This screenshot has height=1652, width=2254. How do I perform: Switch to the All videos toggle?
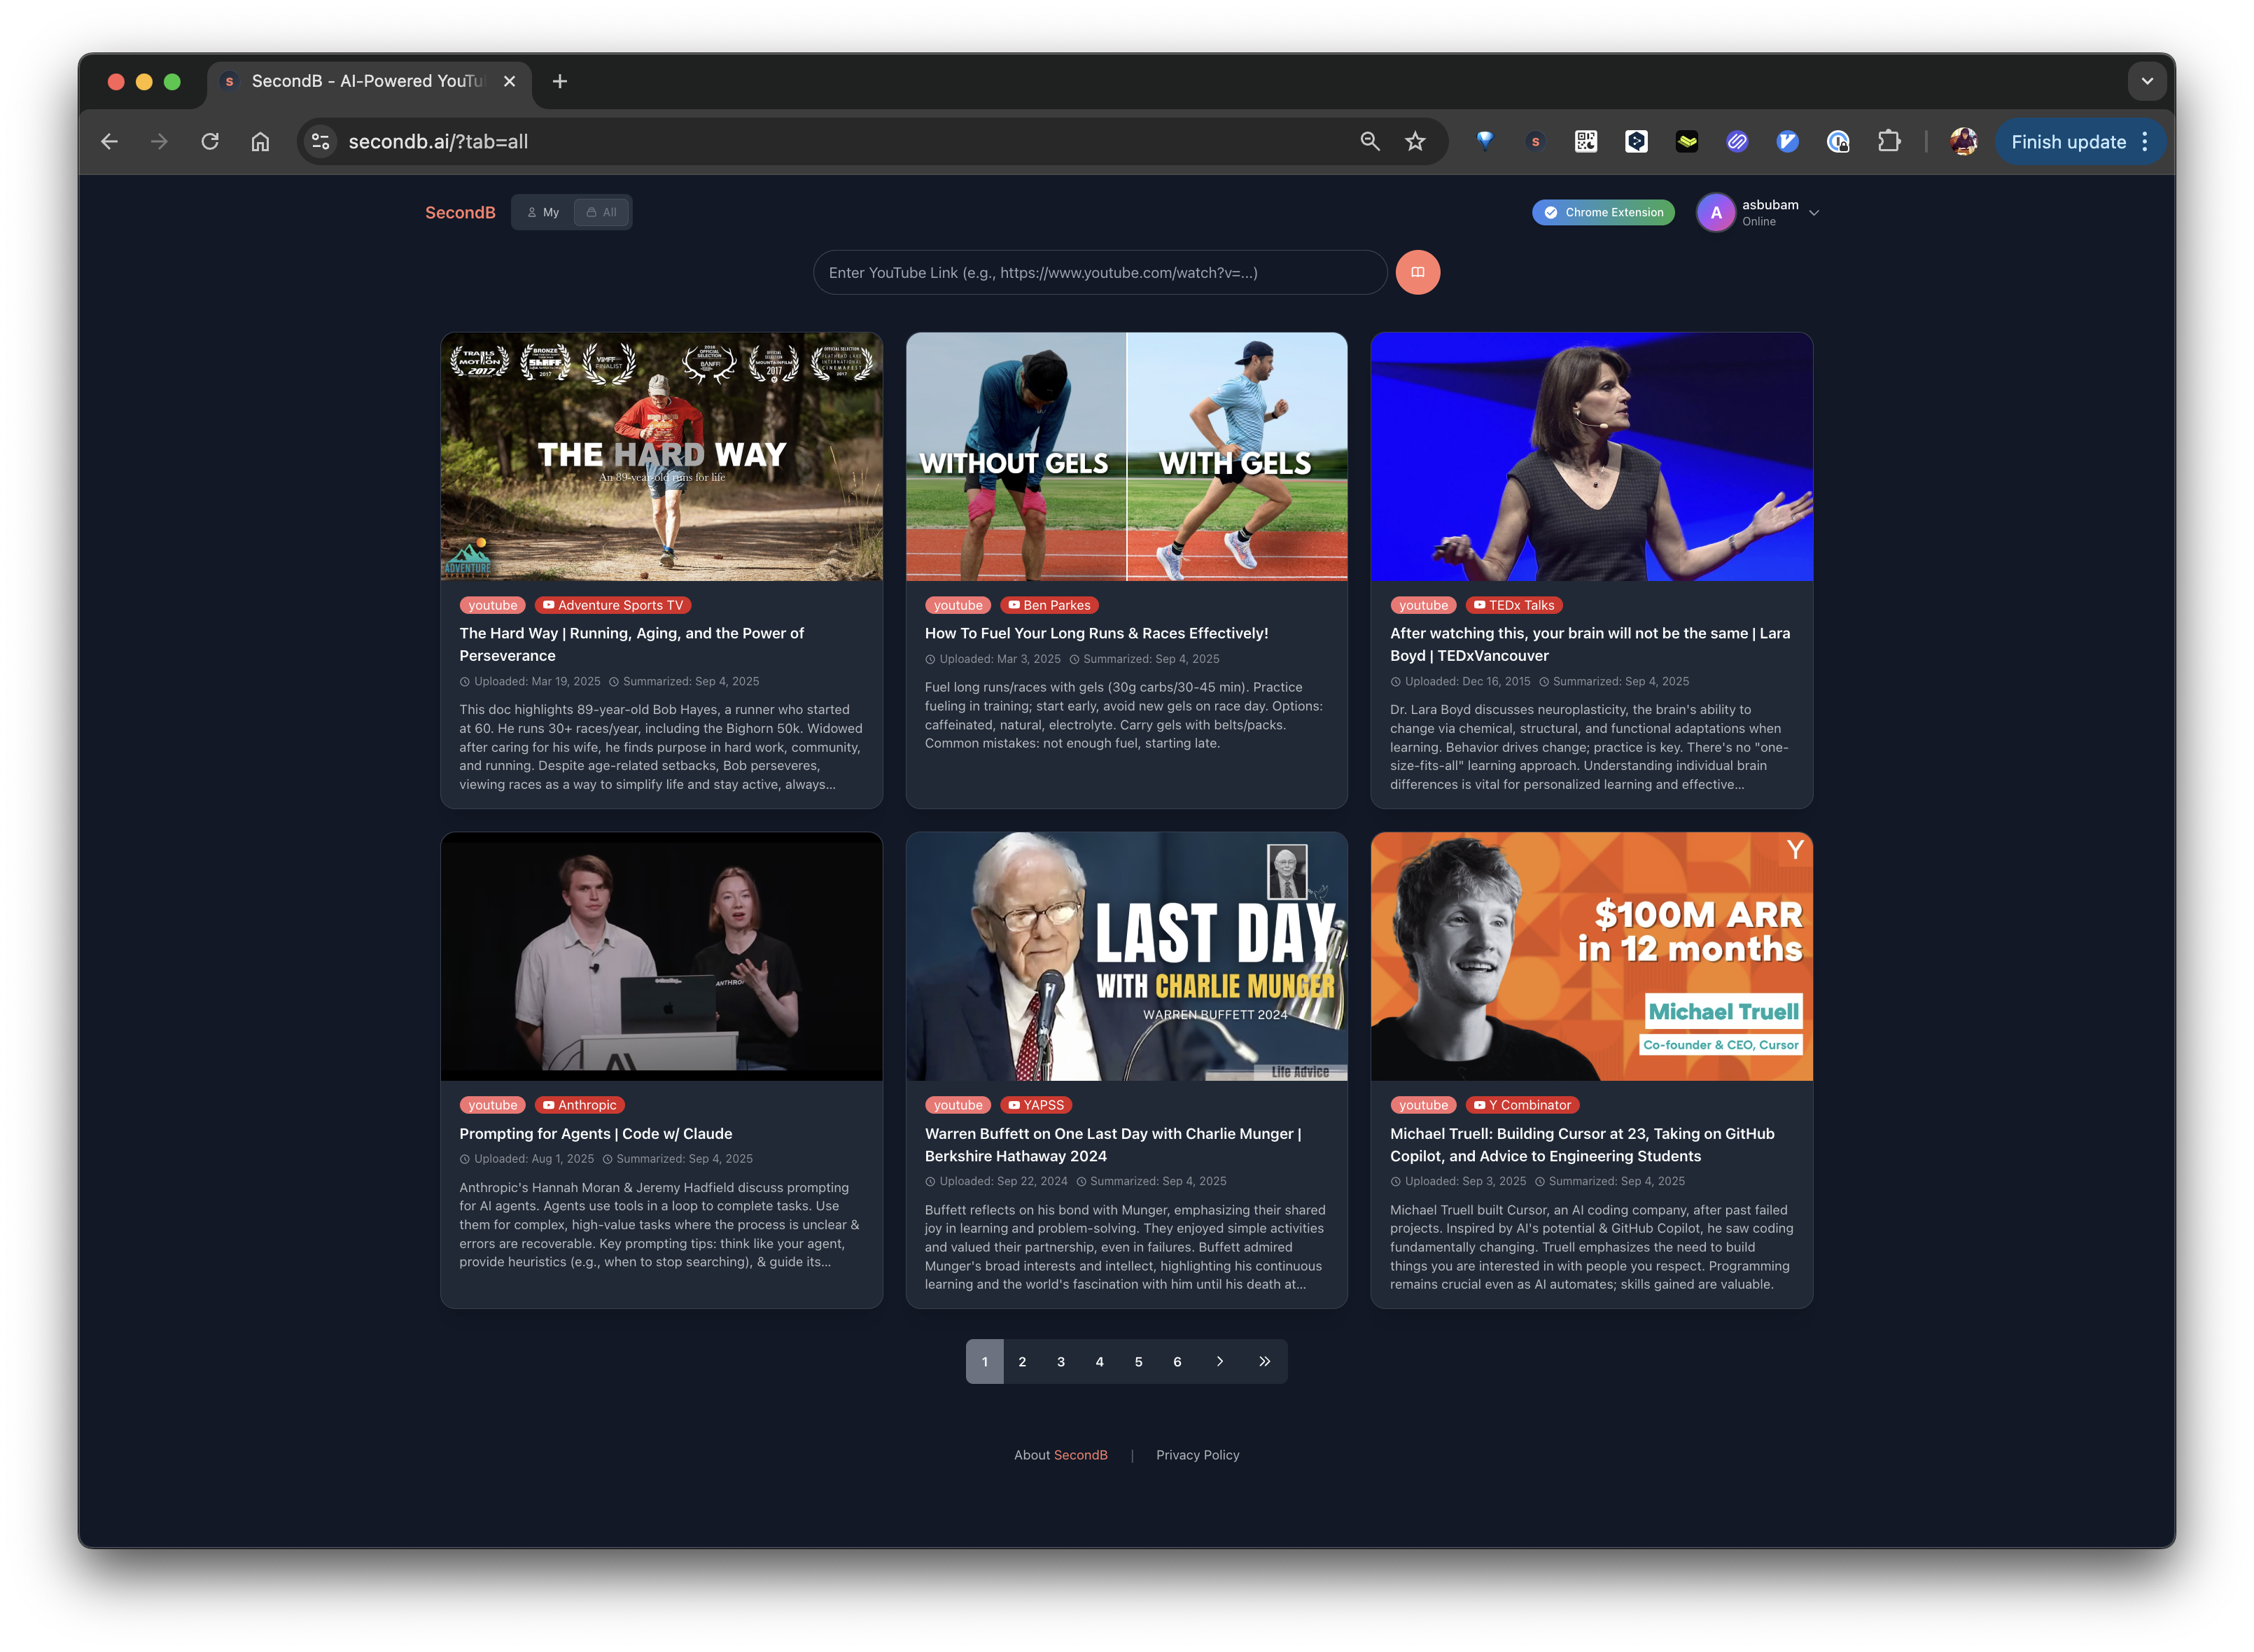tap(602, 212)
